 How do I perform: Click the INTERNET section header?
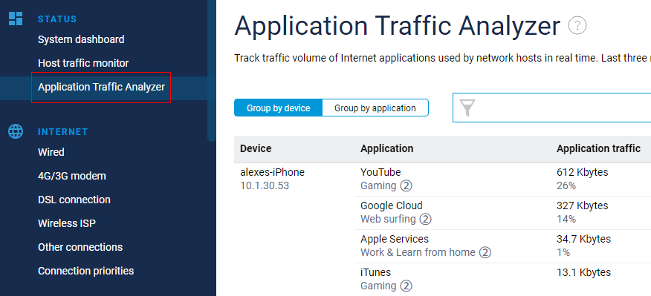coord(62,132)
